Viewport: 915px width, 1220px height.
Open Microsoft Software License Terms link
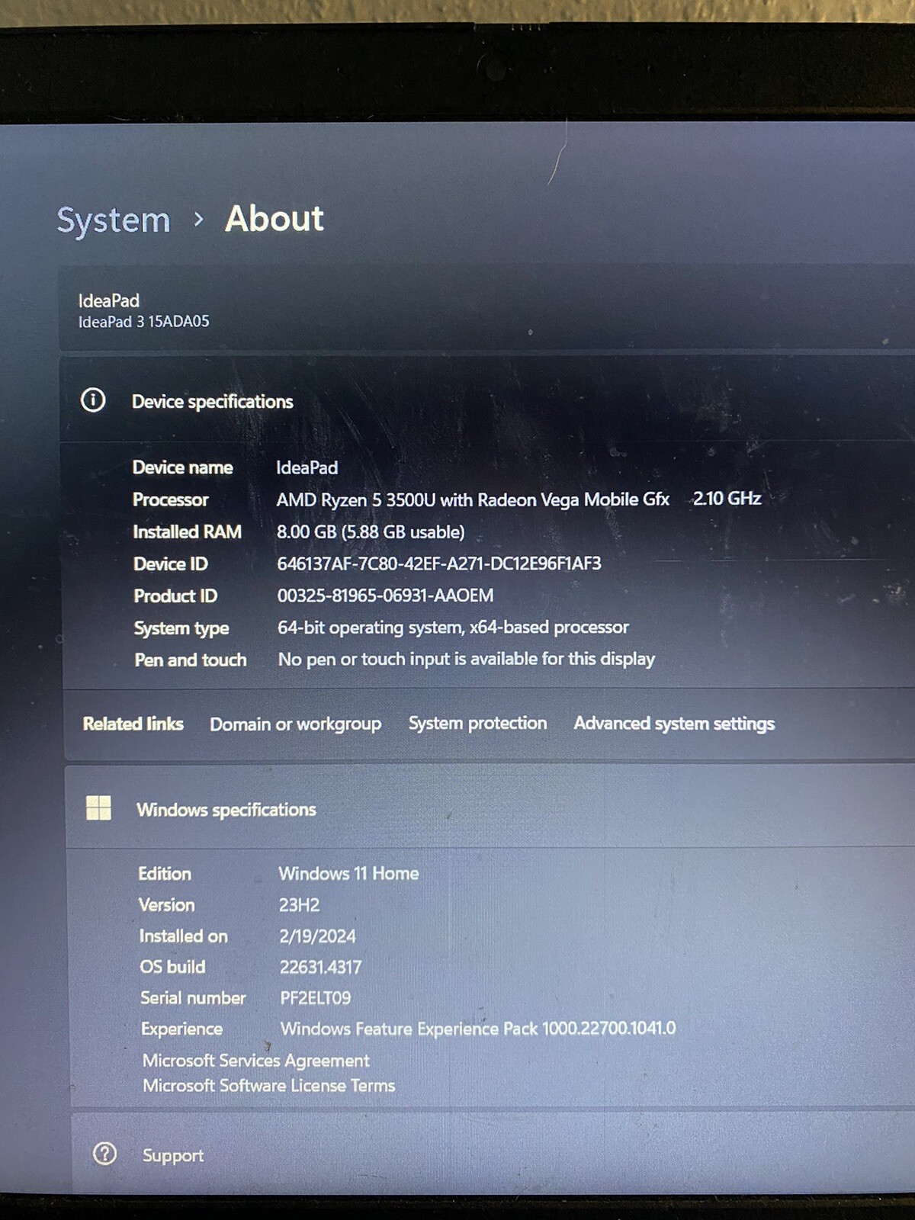click(x=269, y=1085)
